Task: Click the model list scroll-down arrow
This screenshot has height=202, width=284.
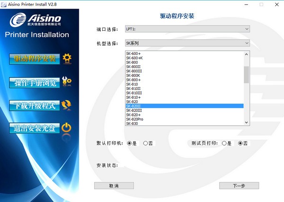Action: tap(246, 123)
